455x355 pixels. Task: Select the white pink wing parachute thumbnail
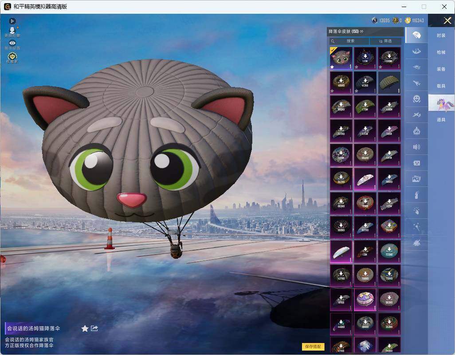coord(365,179)
